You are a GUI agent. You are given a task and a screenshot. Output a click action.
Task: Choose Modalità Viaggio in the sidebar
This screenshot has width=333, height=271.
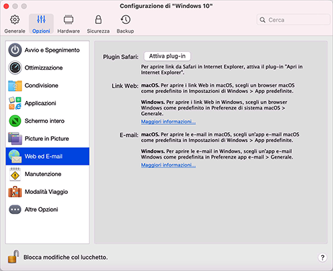point(47,192)
